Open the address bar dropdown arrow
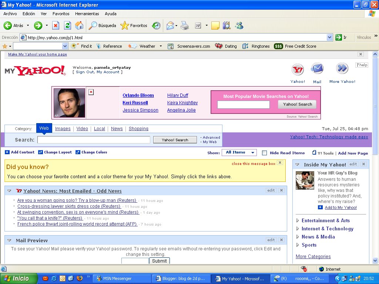 coord(329,37)
